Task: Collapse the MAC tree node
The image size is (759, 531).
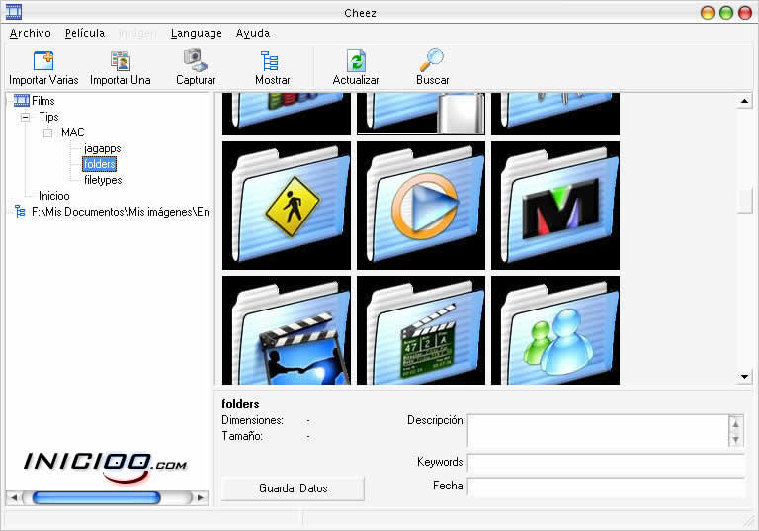Action: coord(47,133)
